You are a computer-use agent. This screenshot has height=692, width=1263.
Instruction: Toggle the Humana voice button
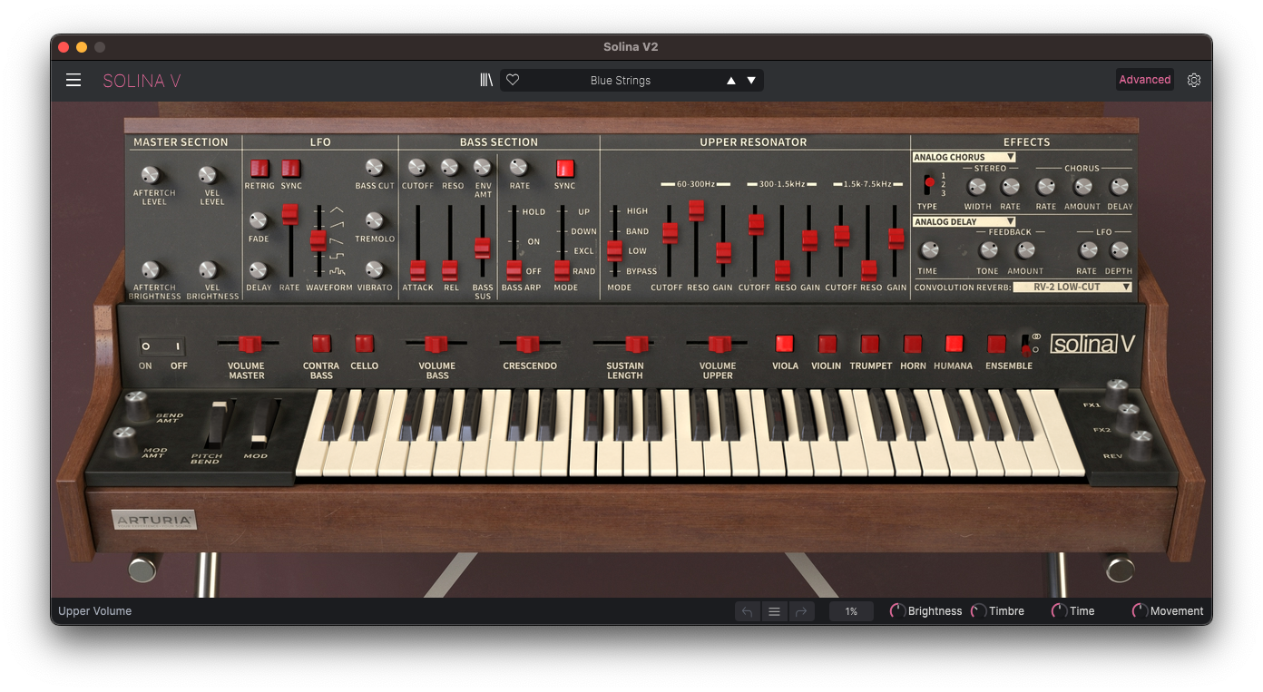coord(954,344)
